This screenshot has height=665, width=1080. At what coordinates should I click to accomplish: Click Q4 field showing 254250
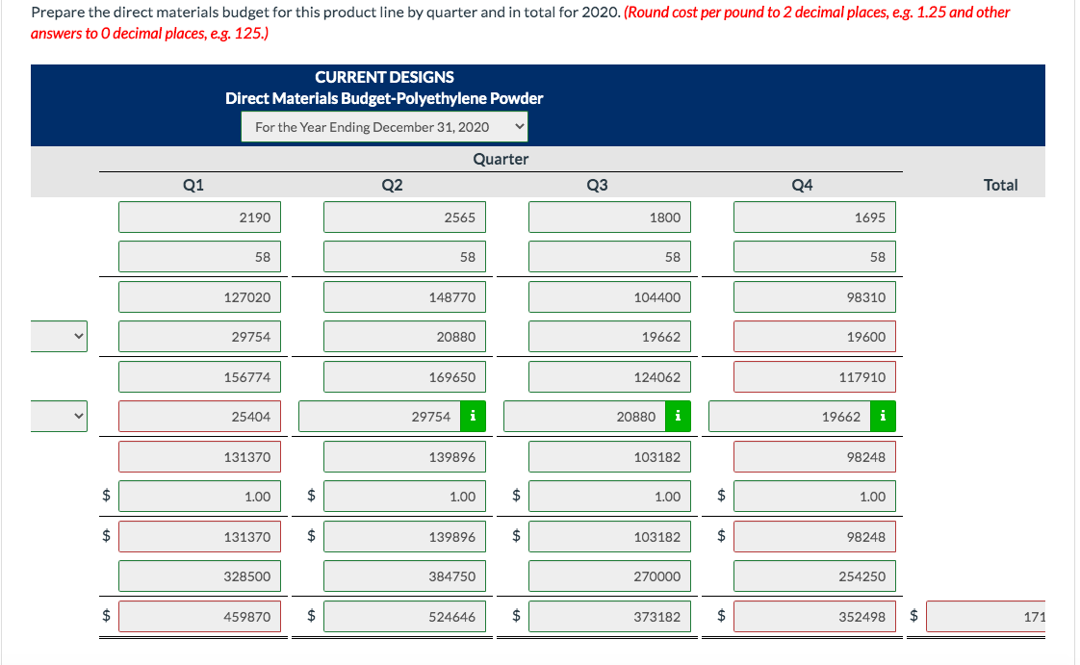[x=815, y=576]
